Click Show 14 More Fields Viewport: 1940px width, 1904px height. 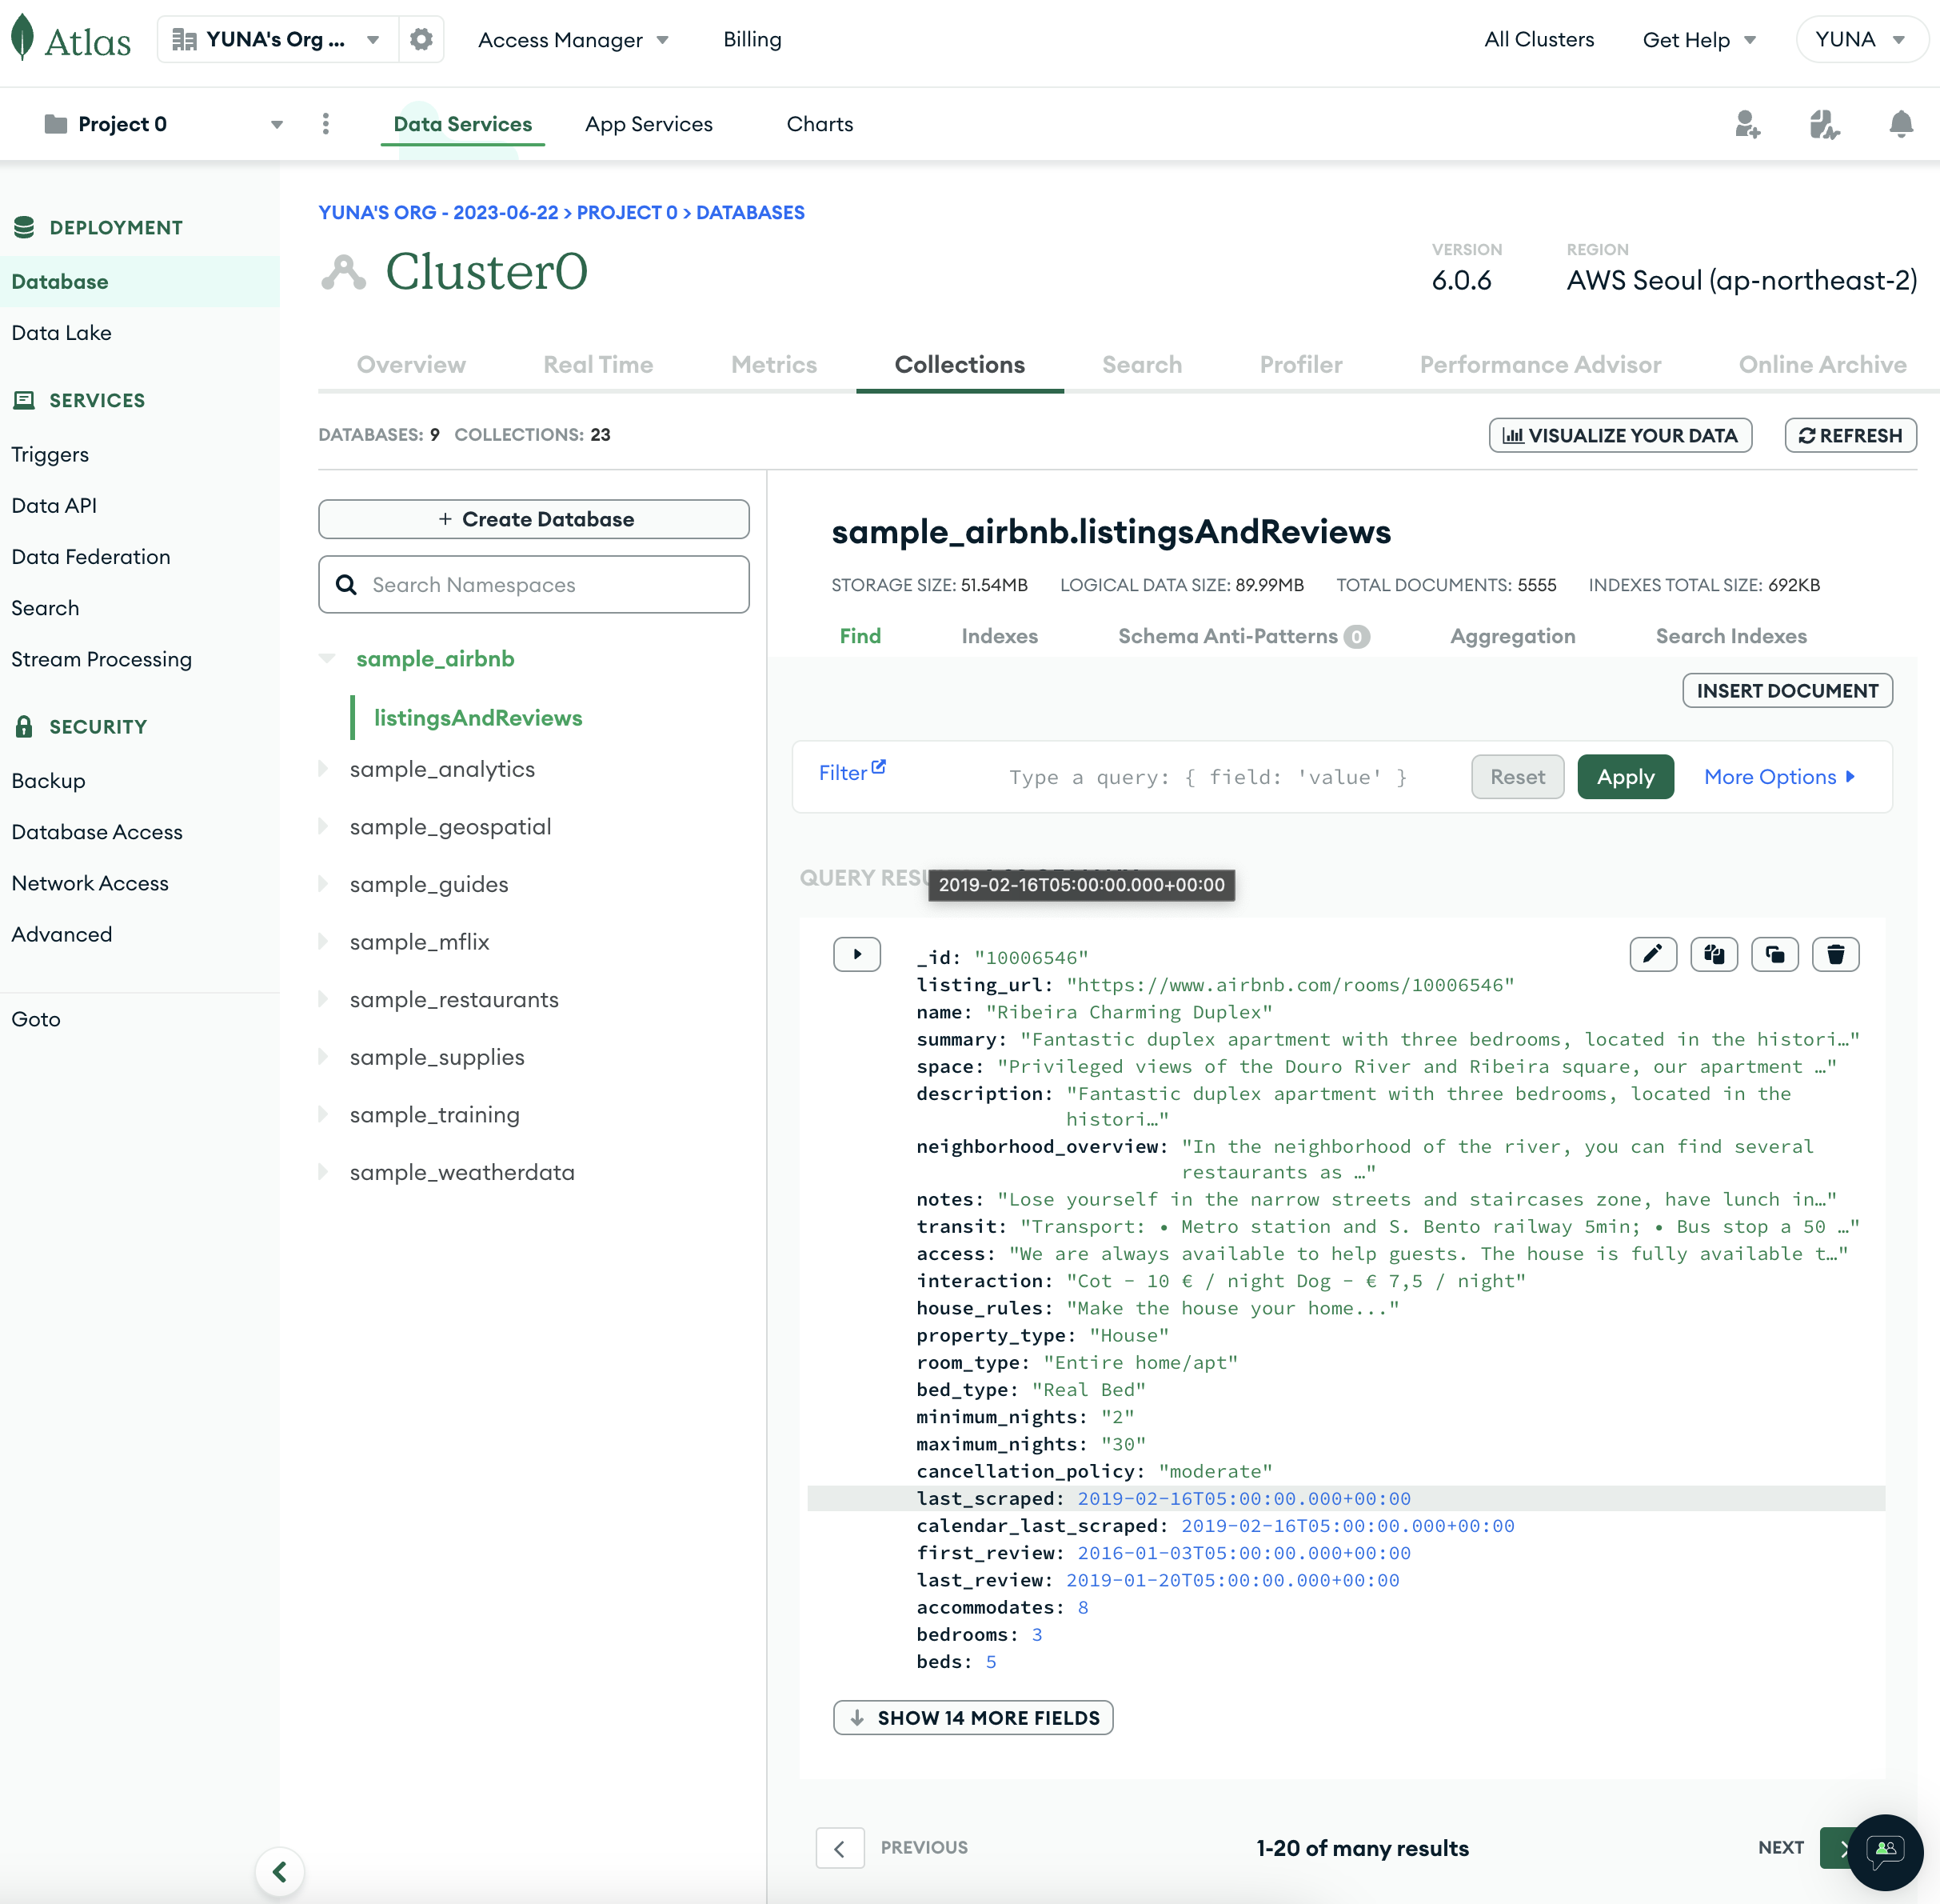point(972,1718)
